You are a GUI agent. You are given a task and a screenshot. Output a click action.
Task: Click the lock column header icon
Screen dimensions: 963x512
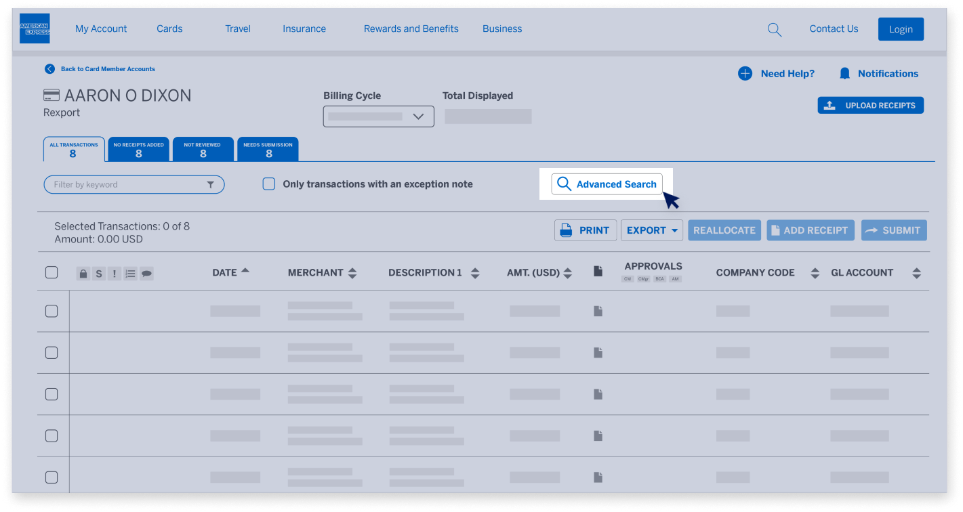(x=83, y=273)
